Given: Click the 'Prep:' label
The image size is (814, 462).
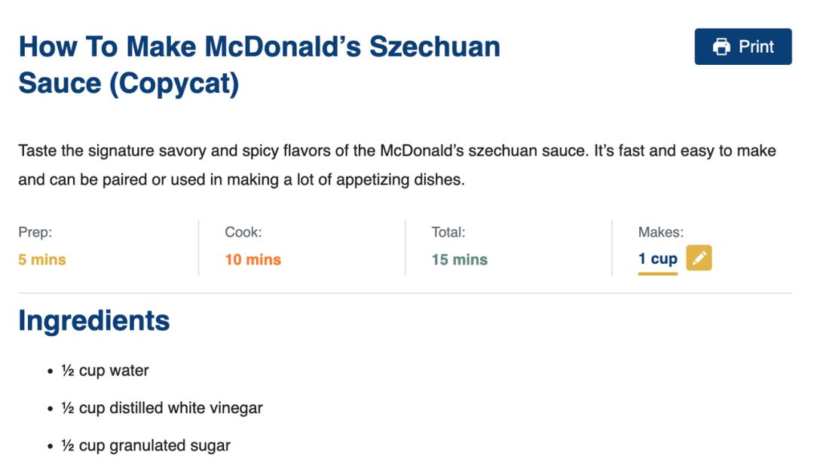Looking at the screenshot, I should pos(35,232).
